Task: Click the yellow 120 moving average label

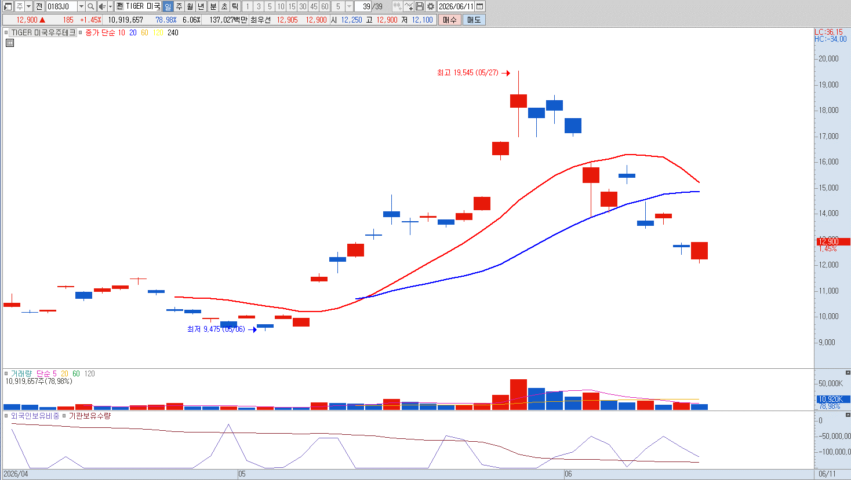Action: (x=158, y=32)
